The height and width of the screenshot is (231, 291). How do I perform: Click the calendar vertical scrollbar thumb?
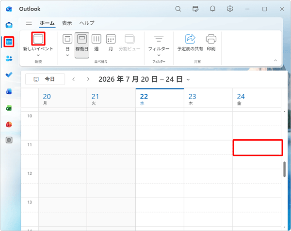point(284,169)
